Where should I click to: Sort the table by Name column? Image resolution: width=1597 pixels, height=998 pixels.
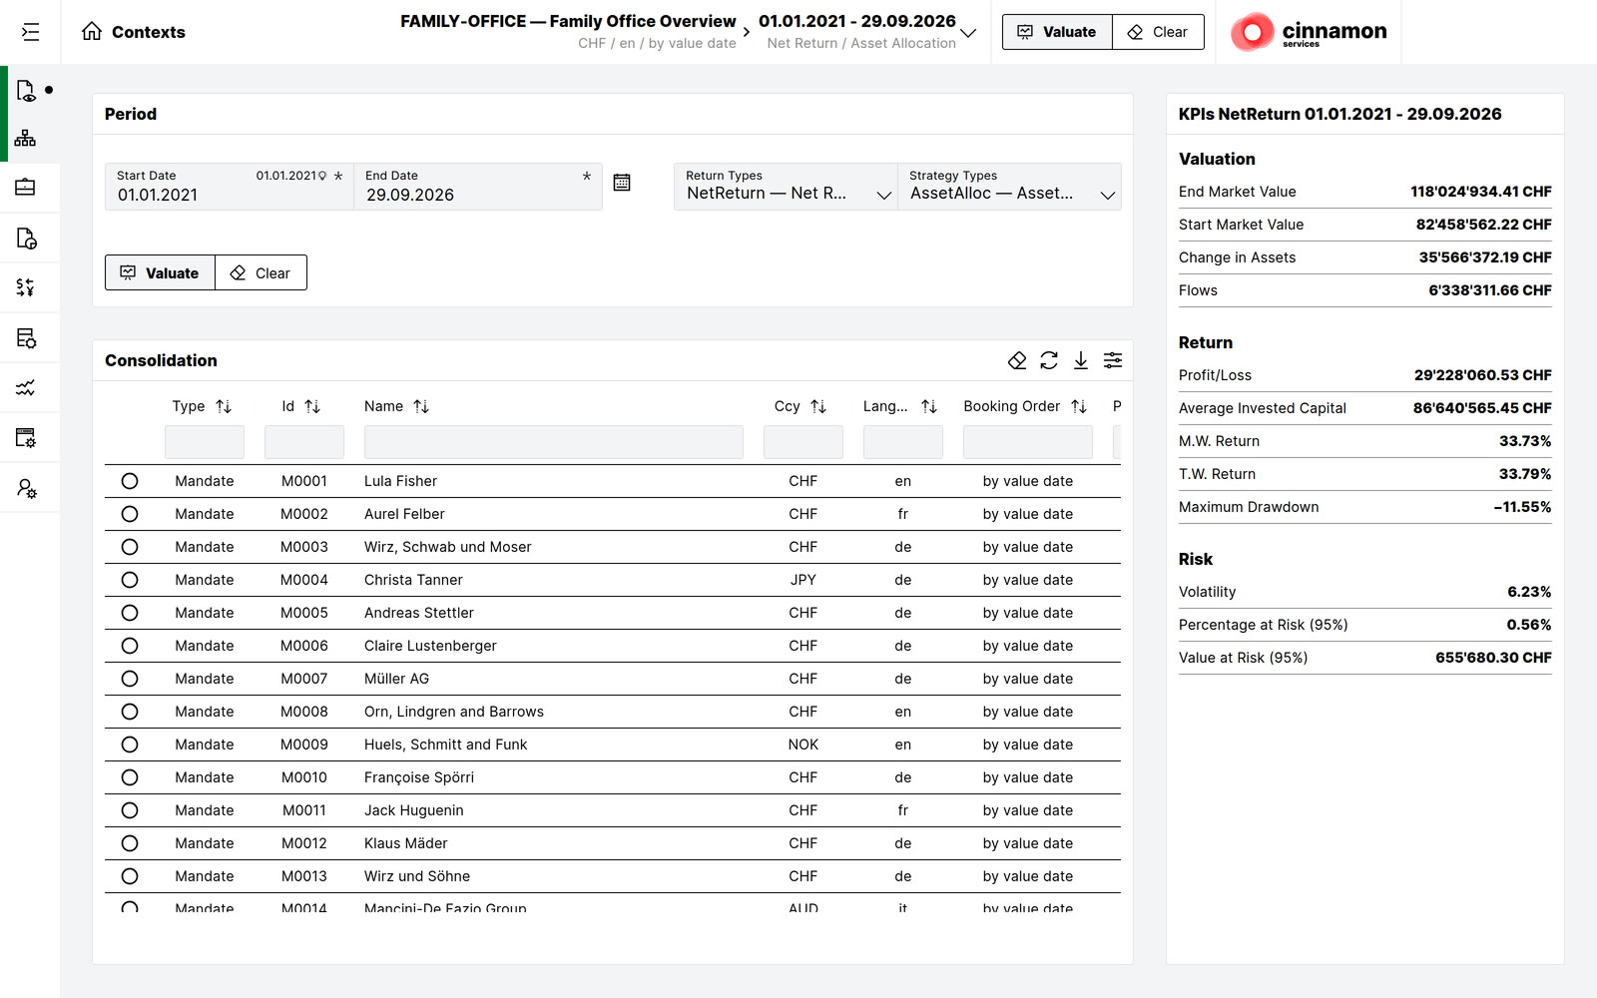click(421, 406)
